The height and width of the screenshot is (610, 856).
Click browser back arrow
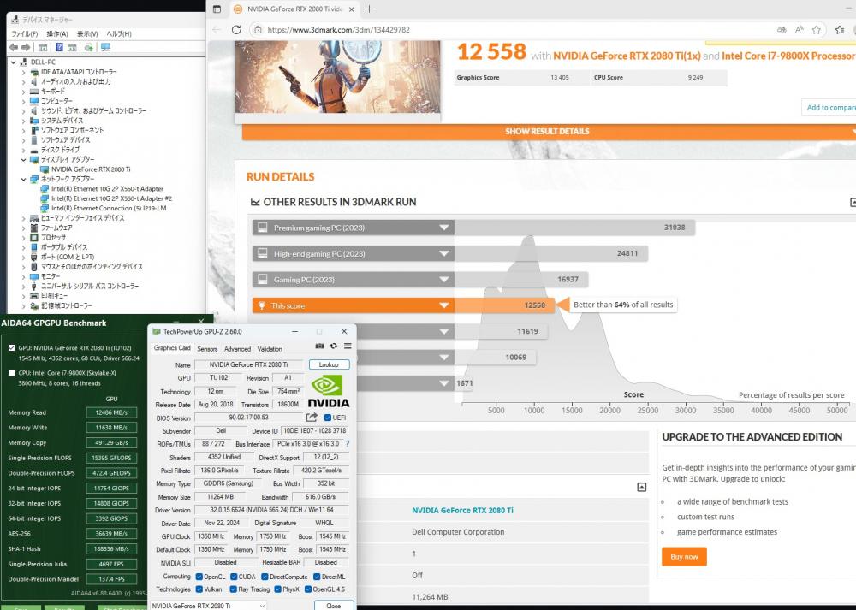click(217, 29)
